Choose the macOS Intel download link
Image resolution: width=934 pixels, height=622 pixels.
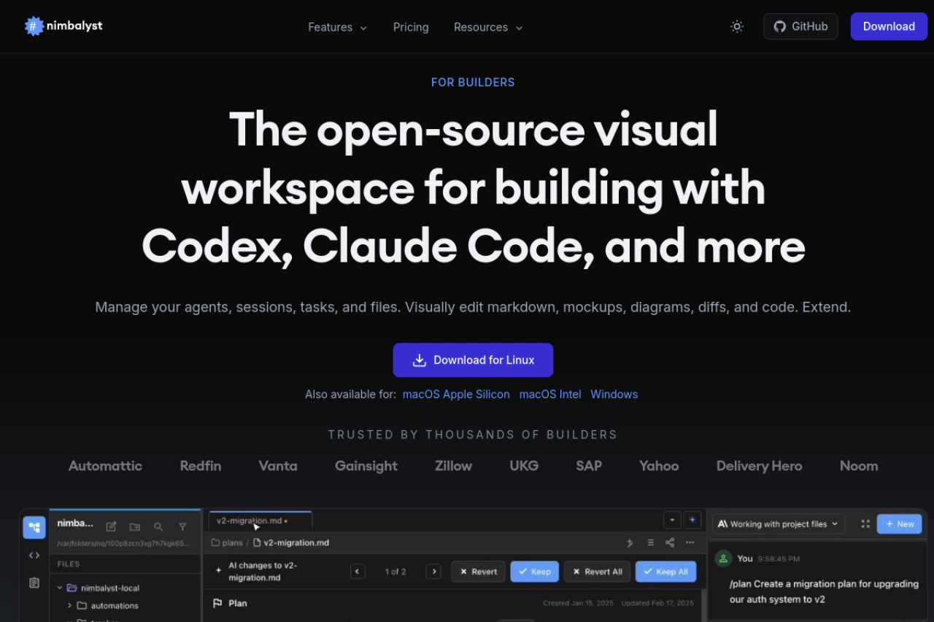click(x=550, y=394)
